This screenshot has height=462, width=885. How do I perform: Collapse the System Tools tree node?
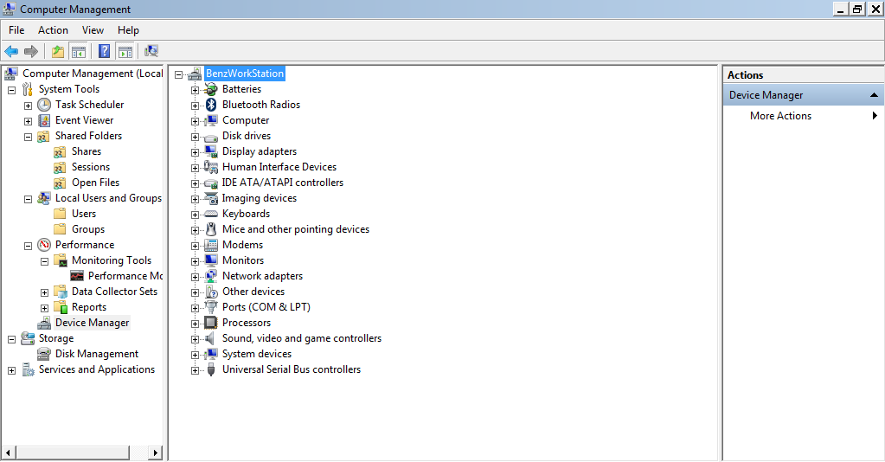[11, 90]
